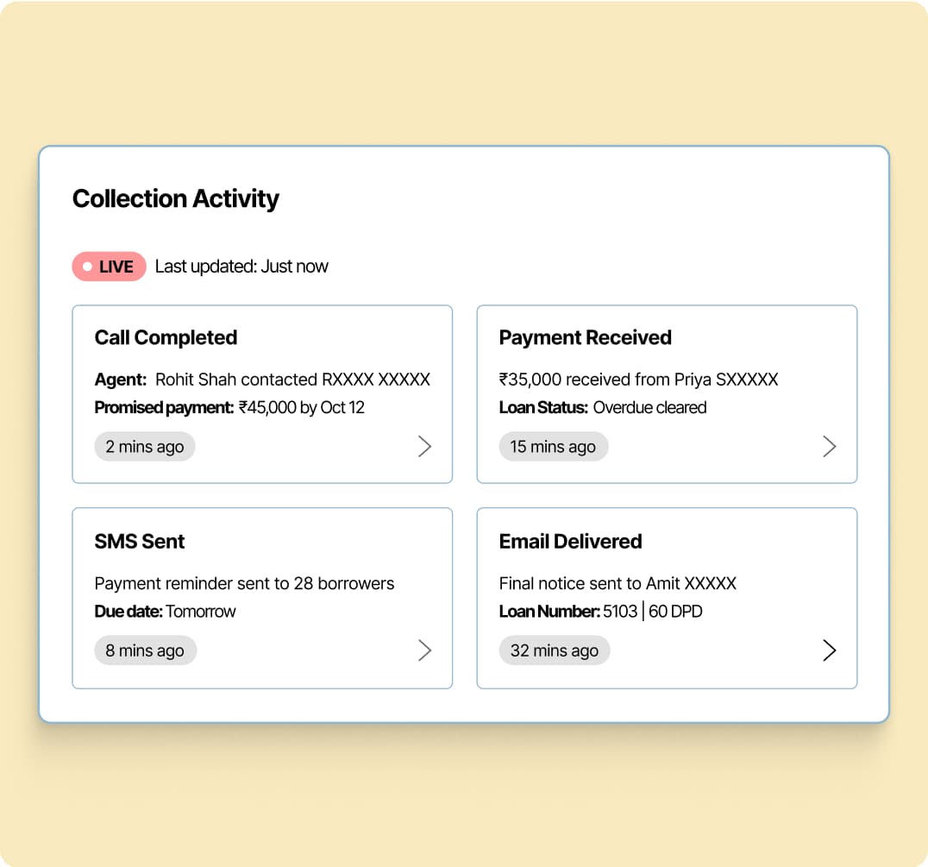Click the '8 mins ago' timestamp pill
This screenshot has width=928, height=867.
click(x=145, y=650)
